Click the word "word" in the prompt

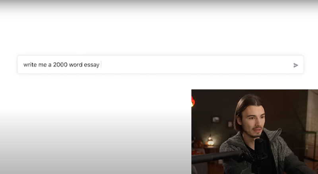pyautogui.click(x=76, y=65)
